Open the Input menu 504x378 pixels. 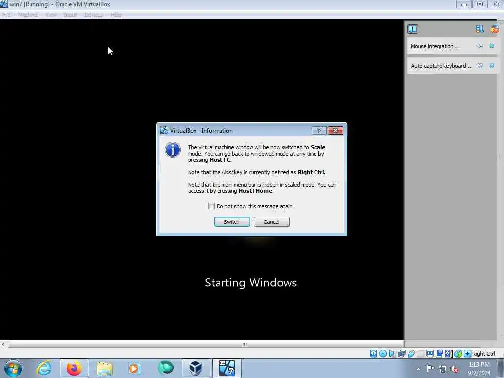pos(70,15)
